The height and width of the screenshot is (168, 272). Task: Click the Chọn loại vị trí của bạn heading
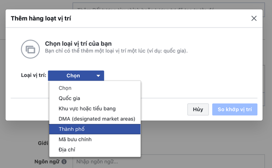click(x=78, y=43)
